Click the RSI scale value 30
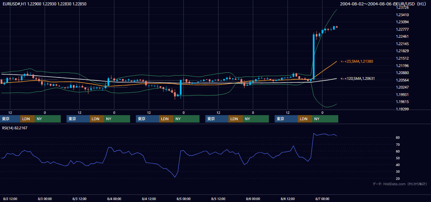Viewport: 431px width, 202px height. (398, 172)
